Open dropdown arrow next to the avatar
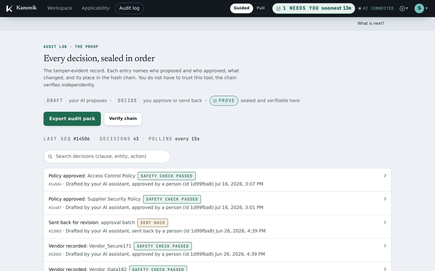 (427, 8)
